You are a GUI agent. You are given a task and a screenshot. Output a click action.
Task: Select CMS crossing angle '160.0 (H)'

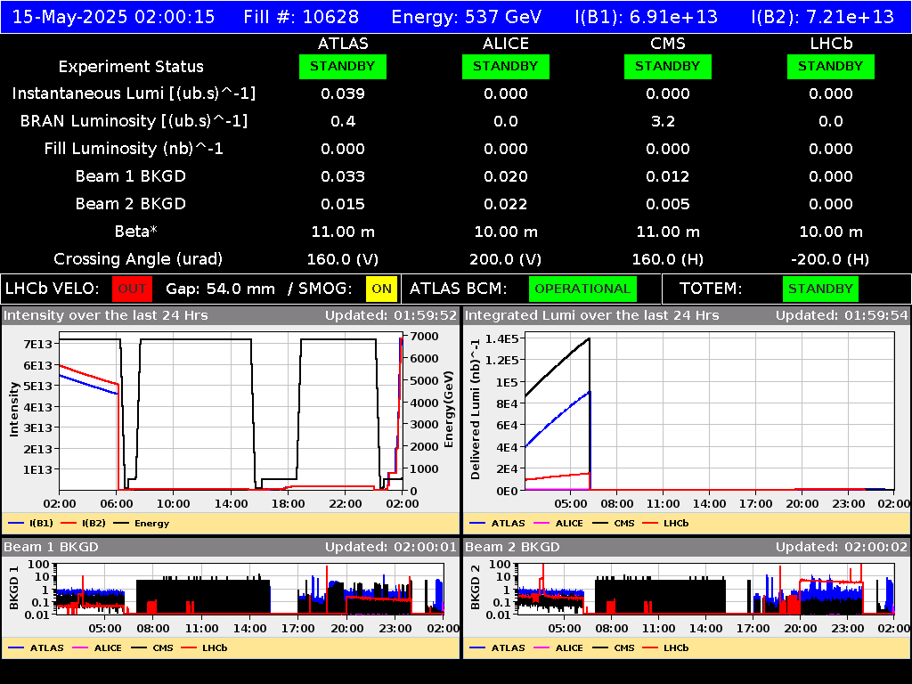[x=668, y=259]
